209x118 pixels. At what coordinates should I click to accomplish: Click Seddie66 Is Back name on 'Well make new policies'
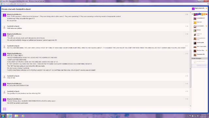pyautogui.click(x=13, y=26)
